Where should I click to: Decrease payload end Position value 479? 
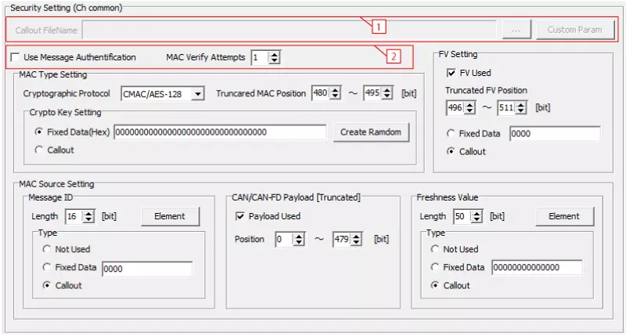tap(356, 243)
